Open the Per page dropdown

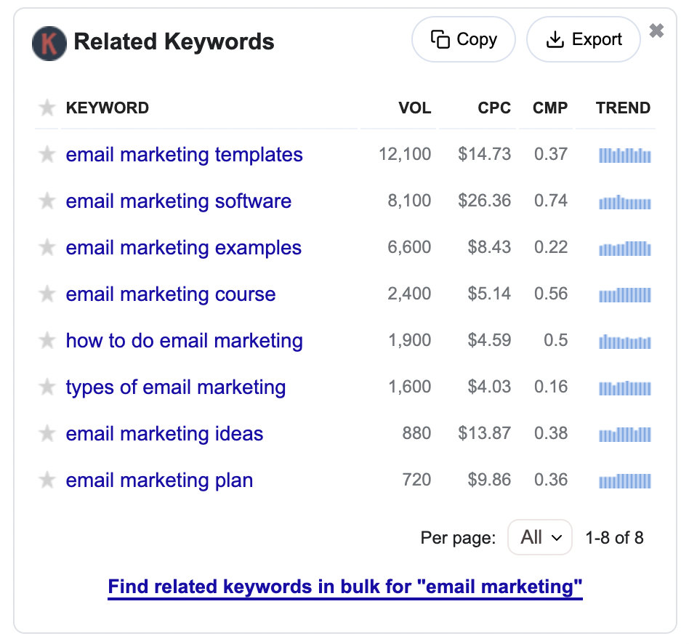click(540, 538)
